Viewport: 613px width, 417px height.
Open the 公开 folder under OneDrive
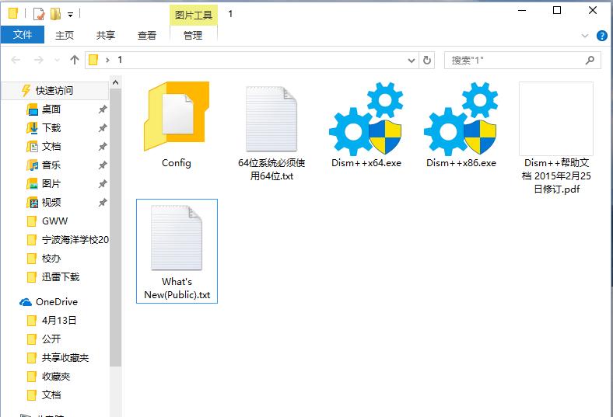[51, 339]
